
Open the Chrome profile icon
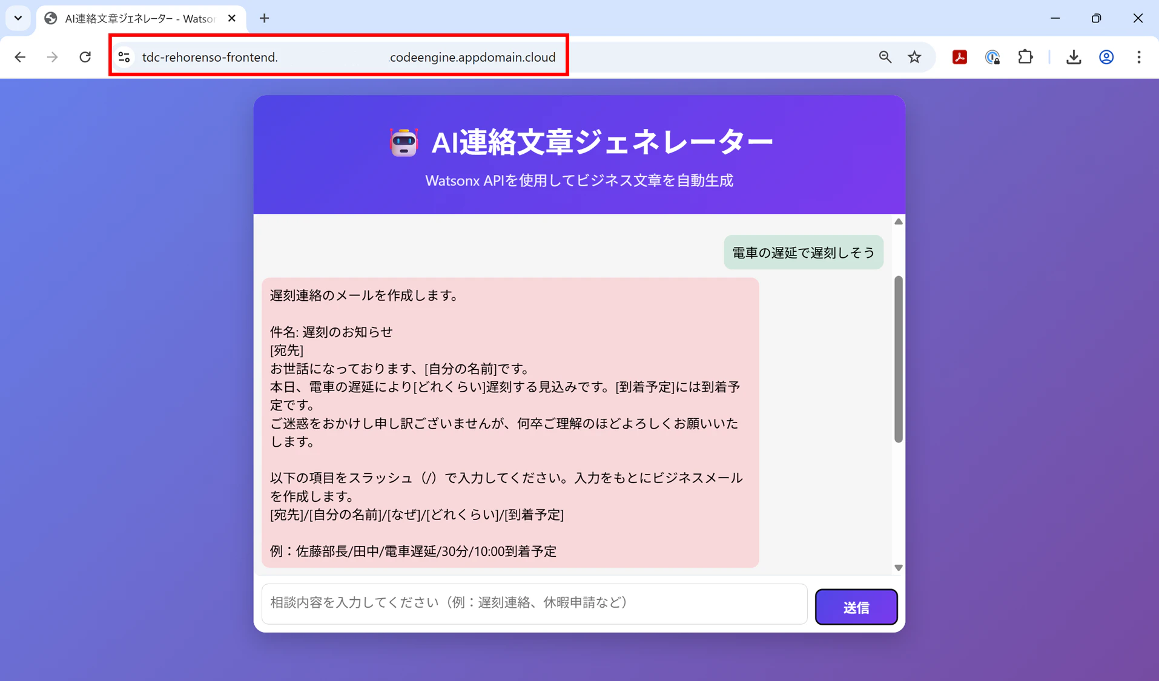click(1106, 57)
